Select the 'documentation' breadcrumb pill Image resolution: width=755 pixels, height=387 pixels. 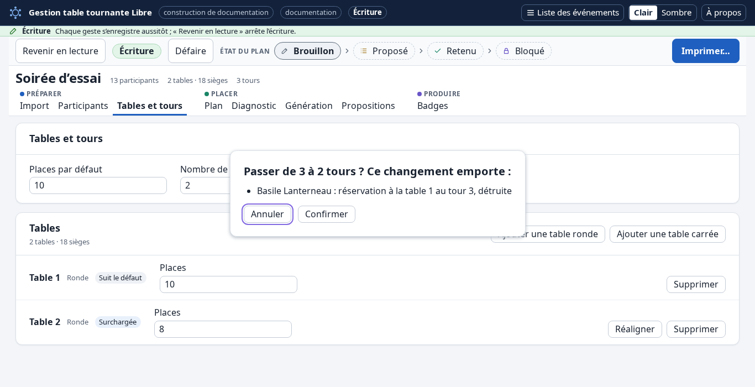click(311, 12)
